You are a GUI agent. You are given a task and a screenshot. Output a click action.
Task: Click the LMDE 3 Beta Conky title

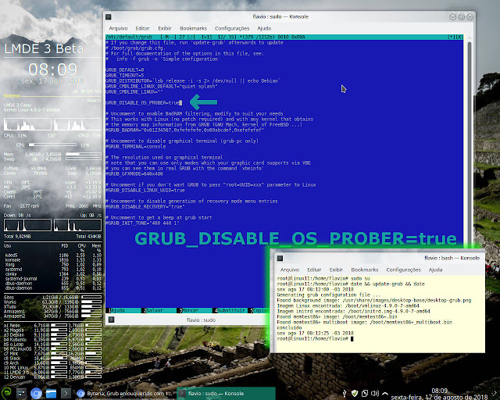[44, 48]
